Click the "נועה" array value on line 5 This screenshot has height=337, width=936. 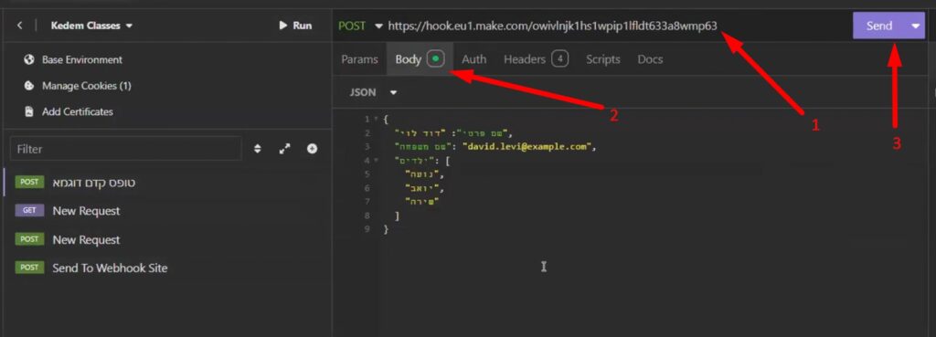[x=423, y=174]
